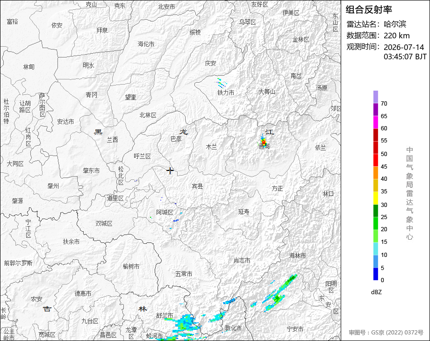Screen dimensions: 430x341
Task: Click the cyan echo cluster near 舒兰市
Action: pos(186,323)
